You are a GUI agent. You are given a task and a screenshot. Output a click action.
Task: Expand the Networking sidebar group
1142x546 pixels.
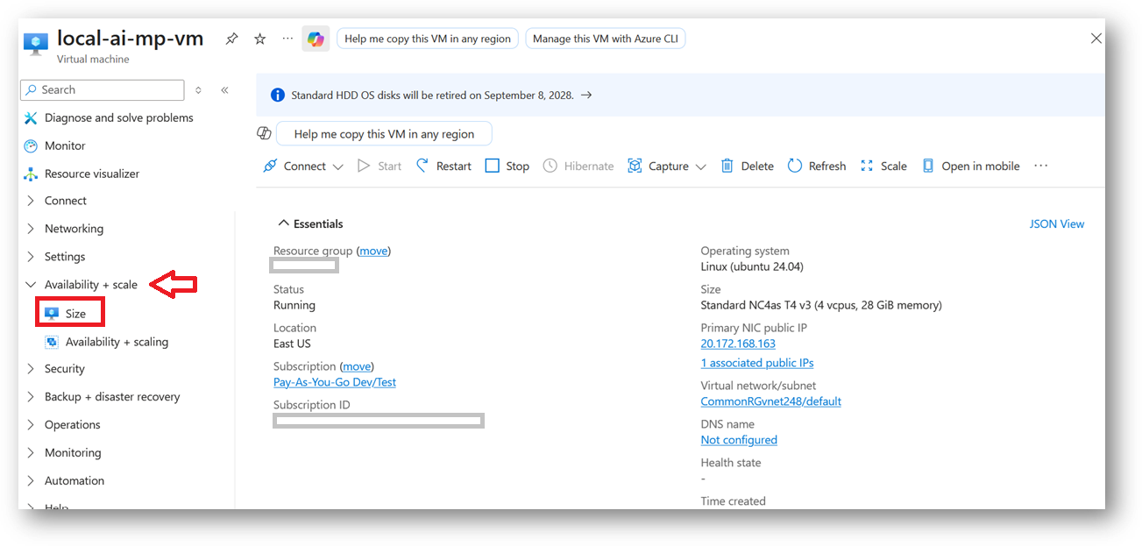tap(31, 229)
